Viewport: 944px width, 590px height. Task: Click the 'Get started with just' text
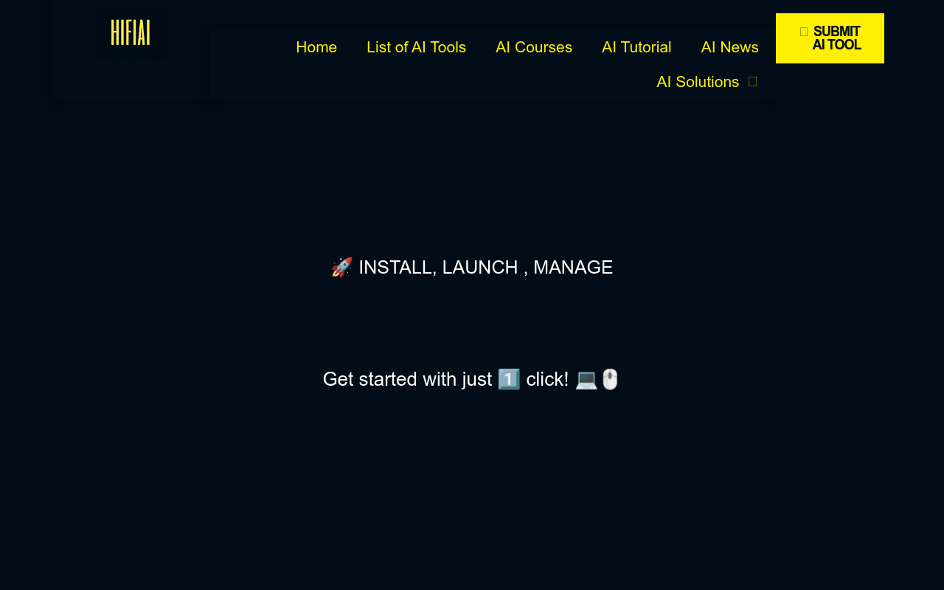coord(407,379)
